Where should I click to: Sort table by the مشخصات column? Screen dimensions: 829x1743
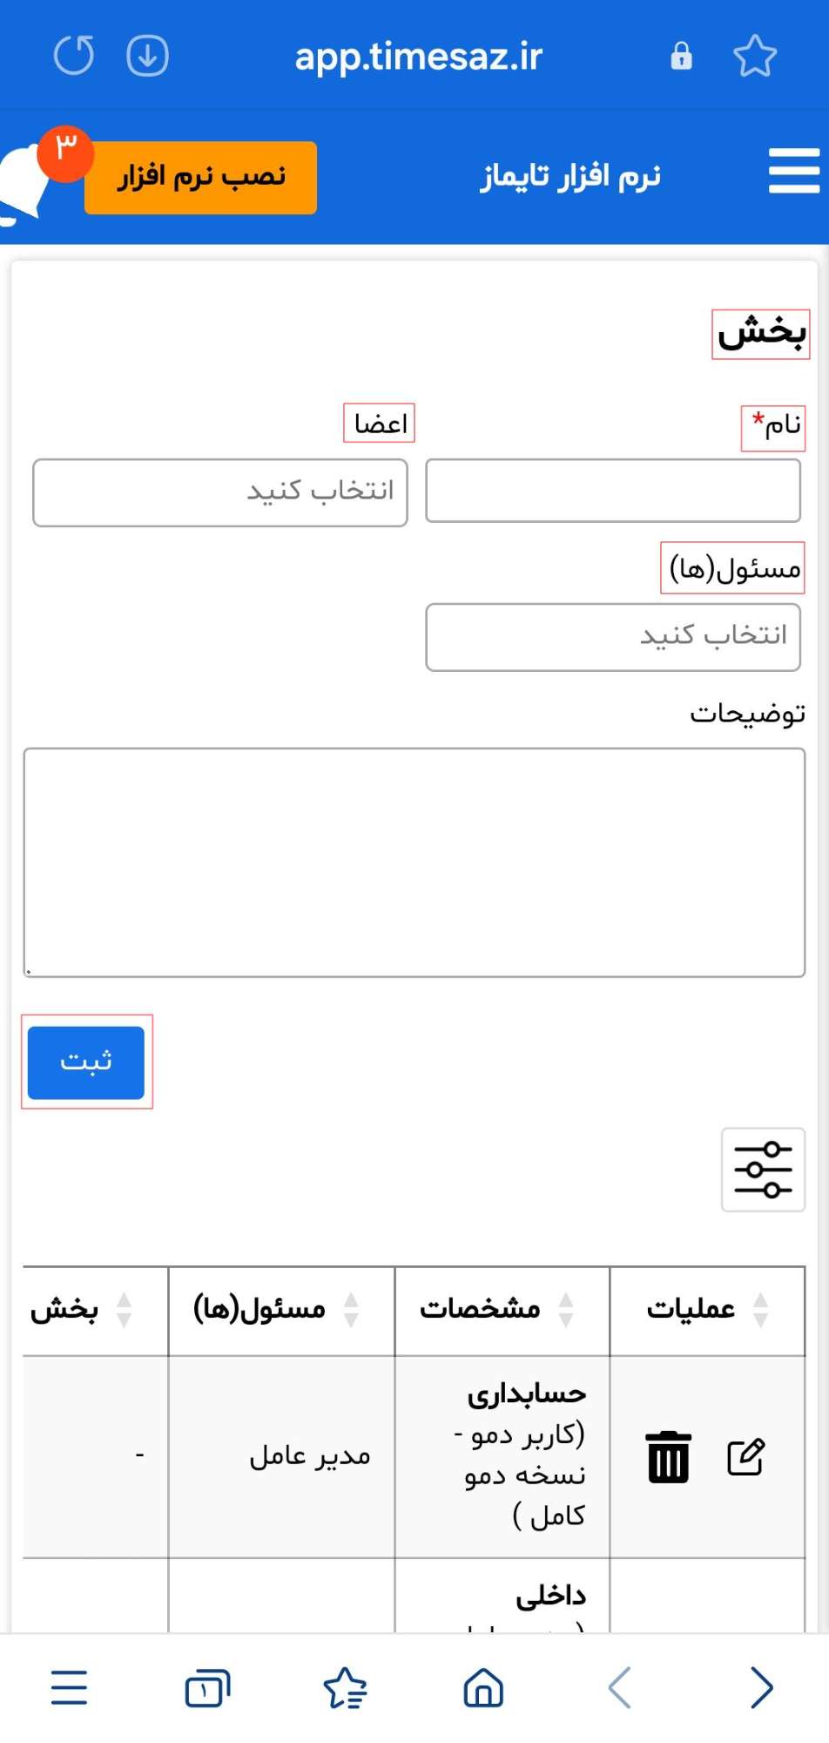click(566, 1310)
